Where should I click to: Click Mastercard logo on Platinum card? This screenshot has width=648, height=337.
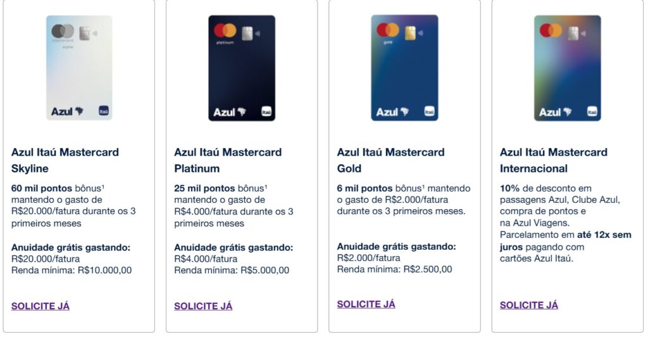pos(225,30)
